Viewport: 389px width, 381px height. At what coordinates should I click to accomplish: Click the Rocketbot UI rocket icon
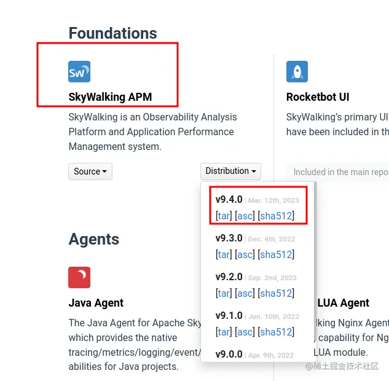click(297, 71)
